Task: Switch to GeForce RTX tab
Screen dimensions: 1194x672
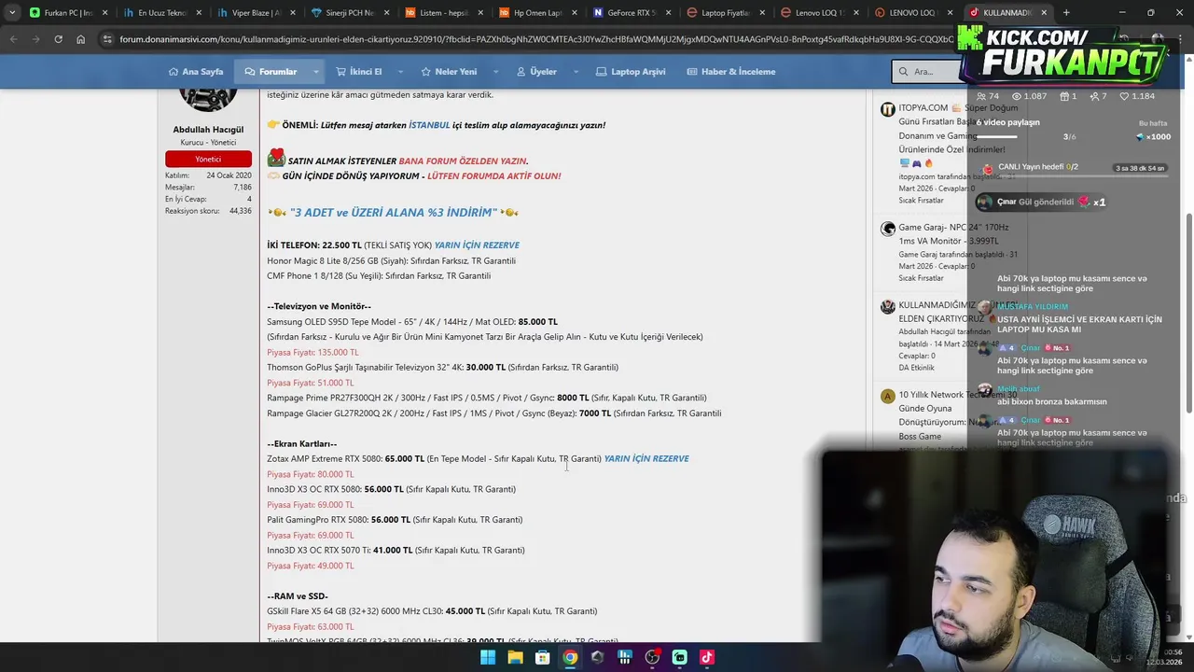Action: click(632, 13)
